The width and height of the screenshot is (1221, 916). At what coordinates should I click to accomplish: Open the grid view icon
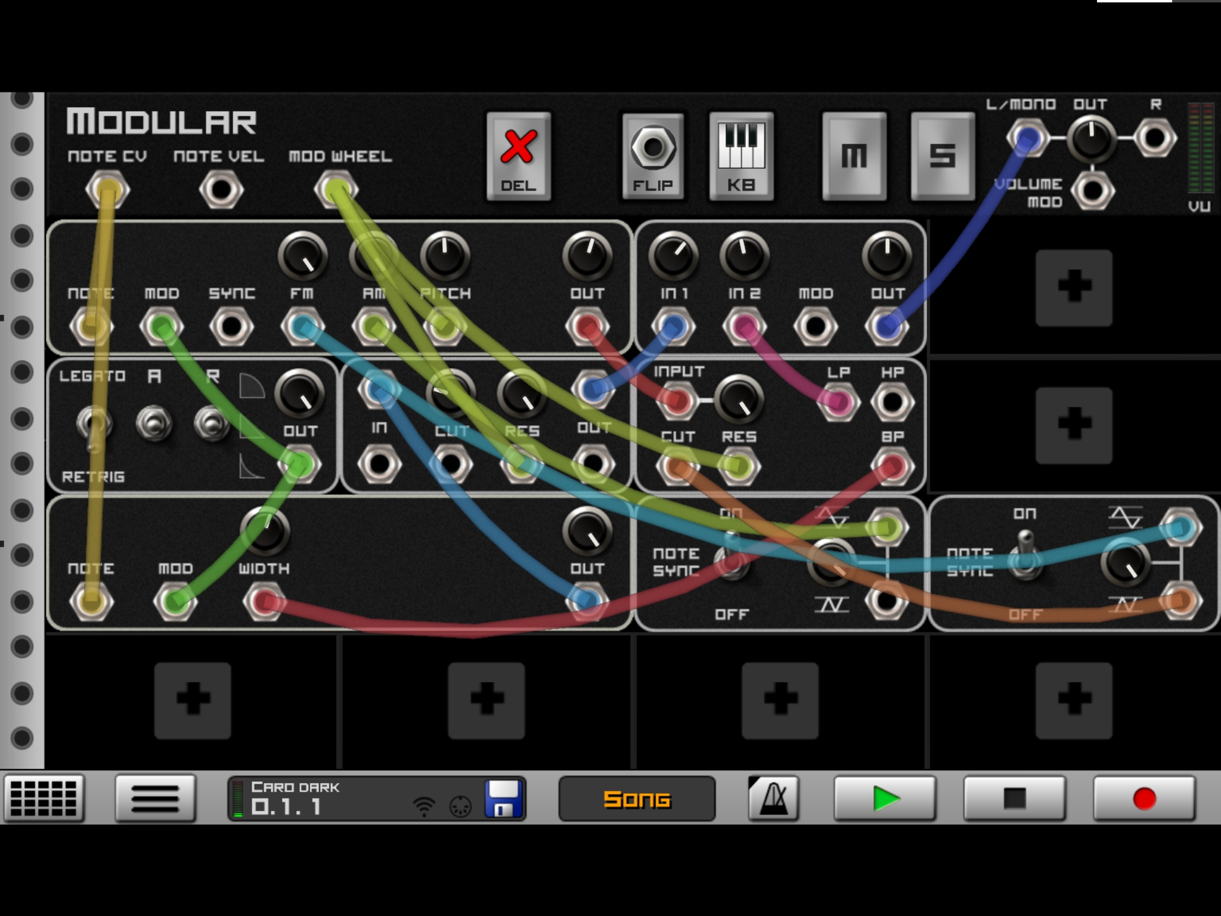click(44, 799)
